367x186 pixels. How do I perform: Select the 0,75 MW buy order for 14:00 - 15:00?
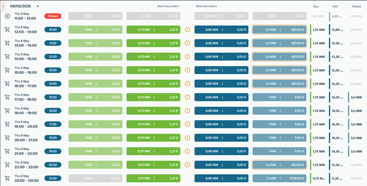pyautogui.click(x=153, y=57)
